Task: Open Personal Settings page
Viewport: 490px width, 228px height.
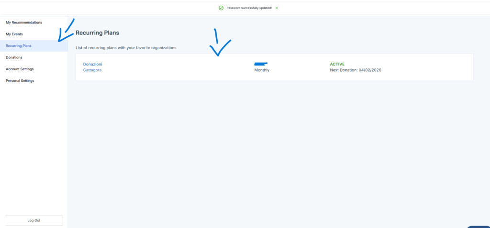Action: point(20,81)
